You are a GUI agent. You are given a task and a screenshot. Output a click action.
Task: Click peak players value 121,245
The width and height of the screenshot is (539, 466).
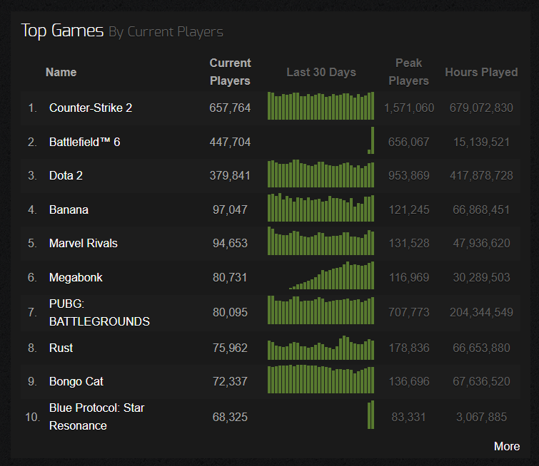click(x=409, y=209)
